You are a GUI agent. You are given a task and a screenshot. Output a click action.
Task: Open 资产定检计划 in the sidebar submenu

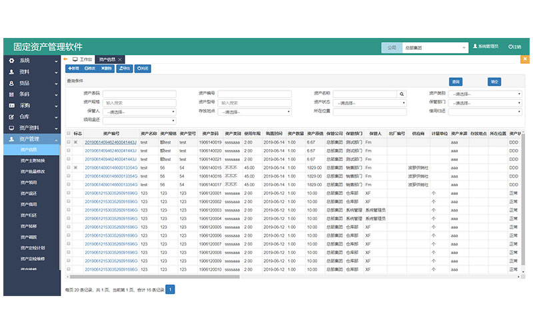pyautogui.click(x=33, y=247)
